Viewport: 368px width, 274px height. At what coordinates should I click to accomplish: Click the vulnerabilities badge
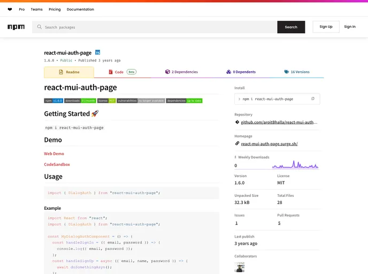click(x=141, y=101)
